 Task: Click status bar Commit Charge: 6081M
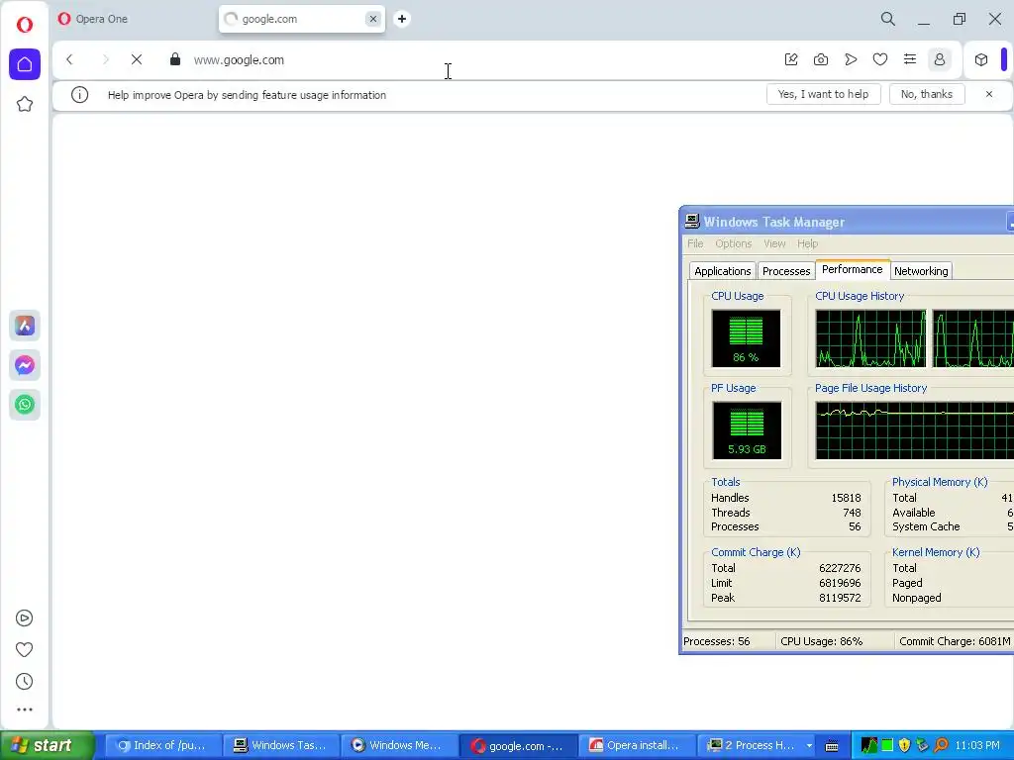[x=955, y=641]
